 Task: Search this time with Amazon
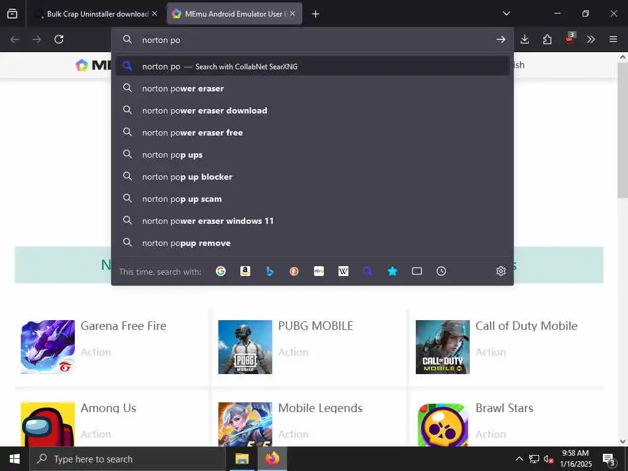245,271
